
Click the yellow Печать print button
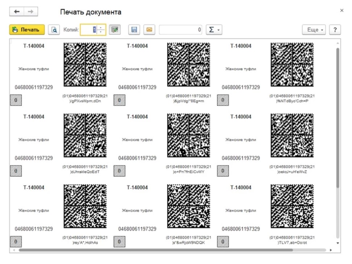(26, 30)
